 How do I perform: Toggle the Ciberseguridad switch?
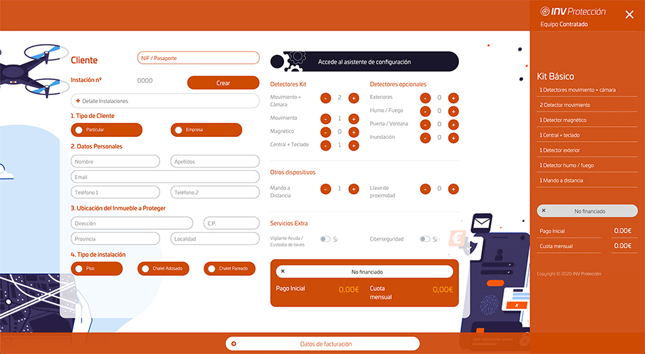[x=424, y=239]
